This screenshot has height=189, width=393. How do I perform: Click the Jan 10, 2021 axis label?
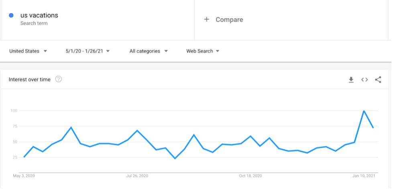(364, 176)
